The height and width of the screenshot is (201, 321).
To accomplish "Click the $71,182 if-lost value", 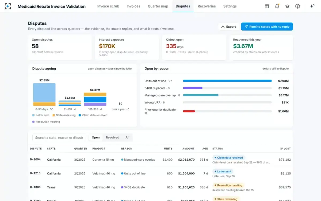I will [285, 159].
